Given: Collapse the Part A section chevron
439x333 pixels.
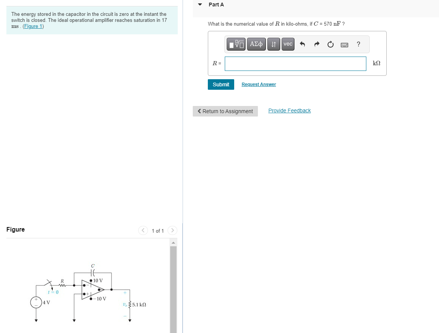Looking at the screenshot, I should (x=200, y=5).
